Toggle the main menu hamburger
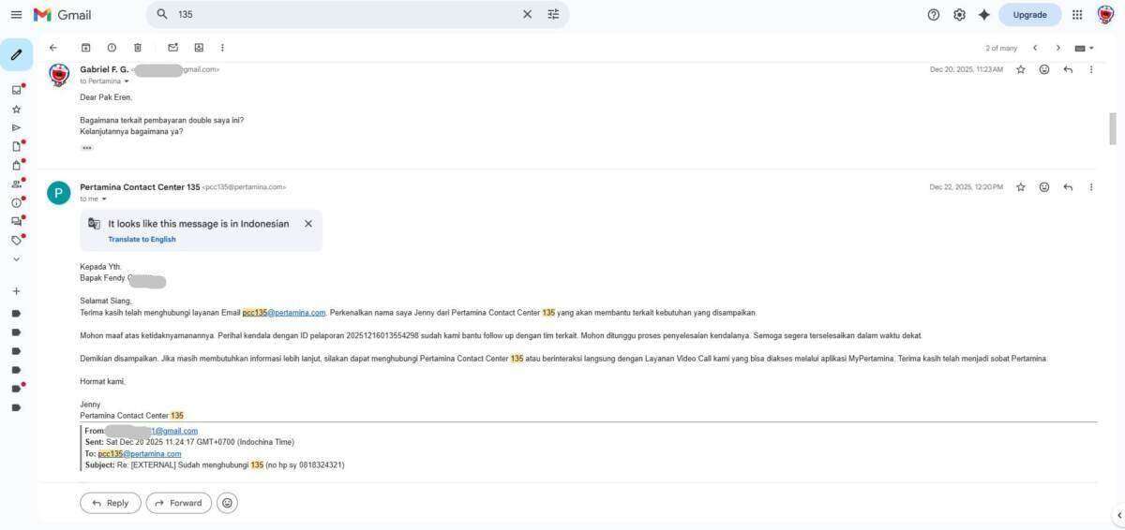The image size is (1125, 530). [16, 15]
